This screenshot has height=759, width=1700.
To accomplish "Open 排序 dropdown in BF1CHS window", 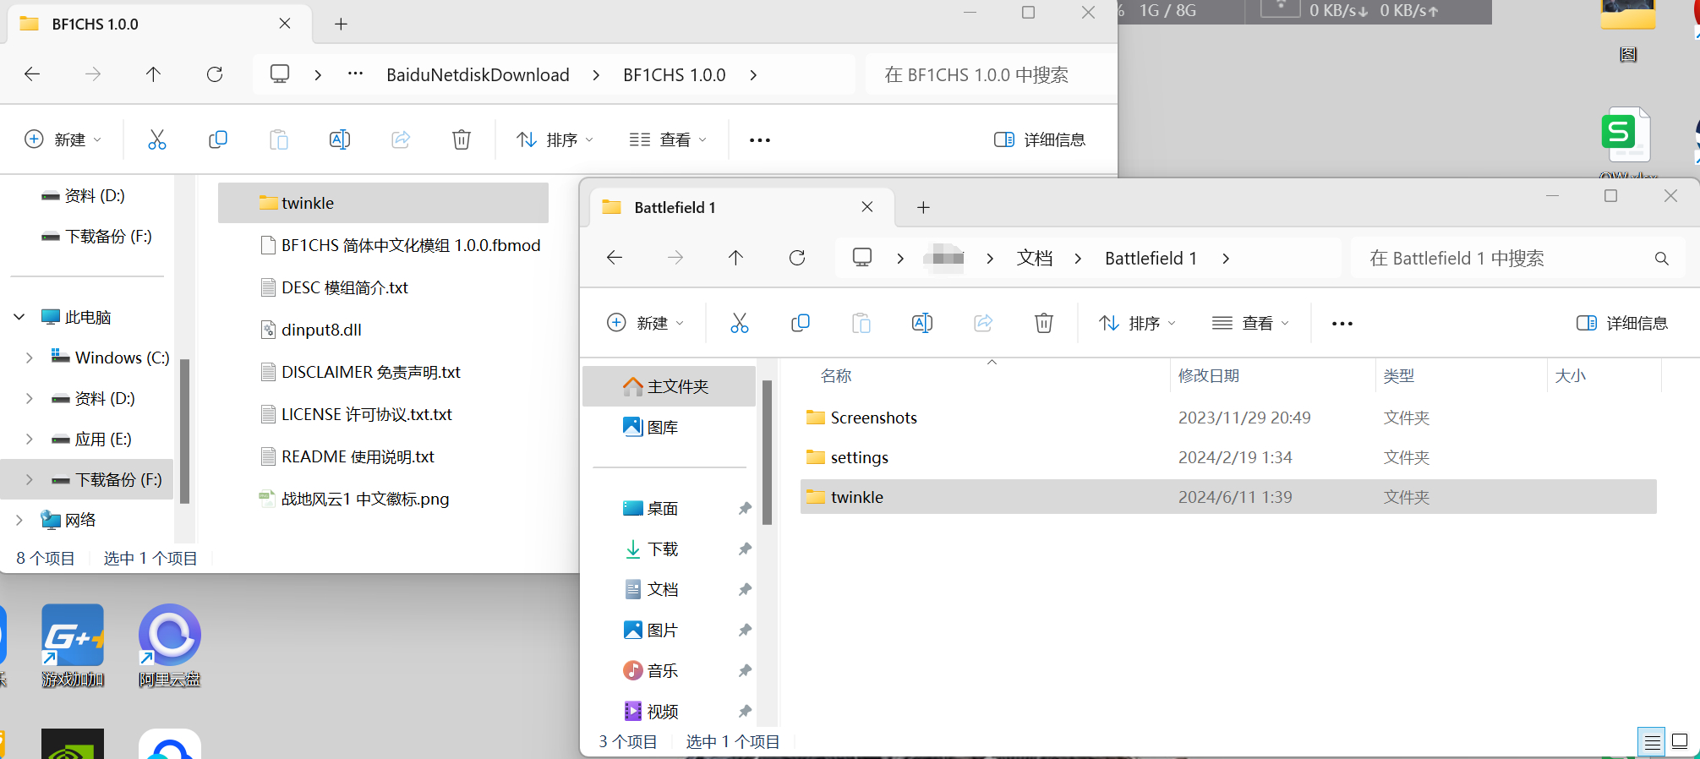I will [555, 139].
